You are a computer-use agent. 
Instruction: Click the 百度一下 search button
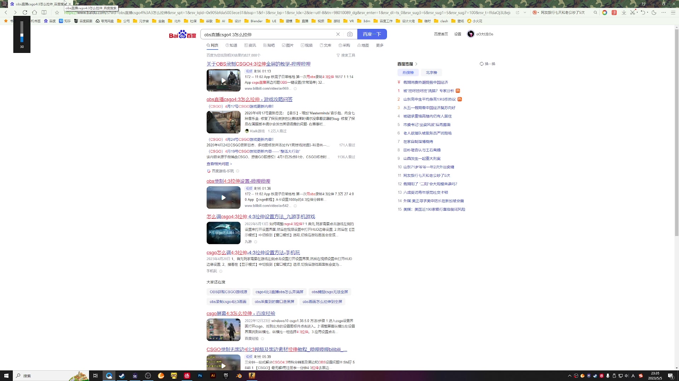pyautogui.click(x=372, y=34)
